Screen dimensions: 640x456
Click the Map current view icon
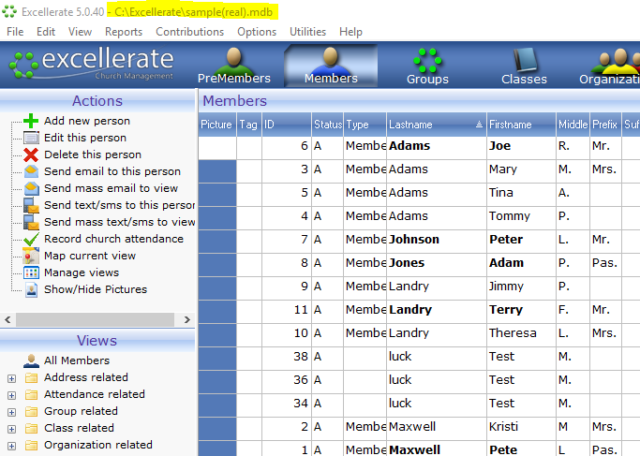(x=31, y=256)
